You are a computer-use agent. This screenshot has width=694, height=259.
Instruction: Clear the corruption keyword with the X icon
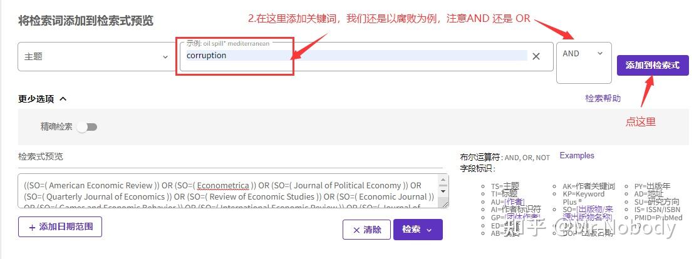[536, 56]
